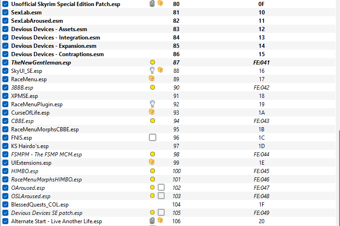The image size is (340, 226).
Task: Click the lightbulb flag on RaceMenuPlugin.esp
Action: click(x=153, y=103)
